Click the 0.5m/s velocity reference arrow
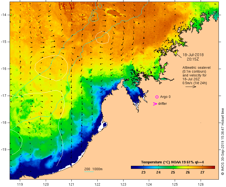The height and width of the screenshot is (187, 226). point(191,87)
